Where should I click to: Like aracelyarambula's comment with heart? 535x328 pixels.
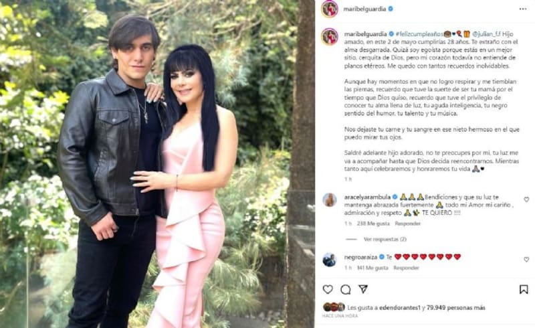(x=526, y=199)
